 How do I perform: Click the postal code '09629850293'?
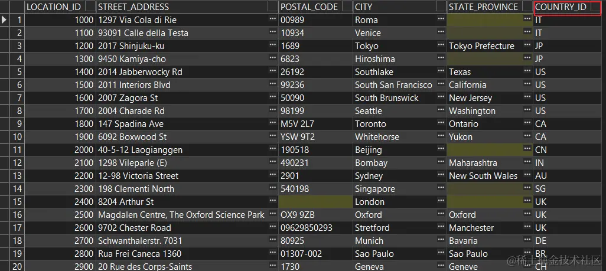coord(307,228)
